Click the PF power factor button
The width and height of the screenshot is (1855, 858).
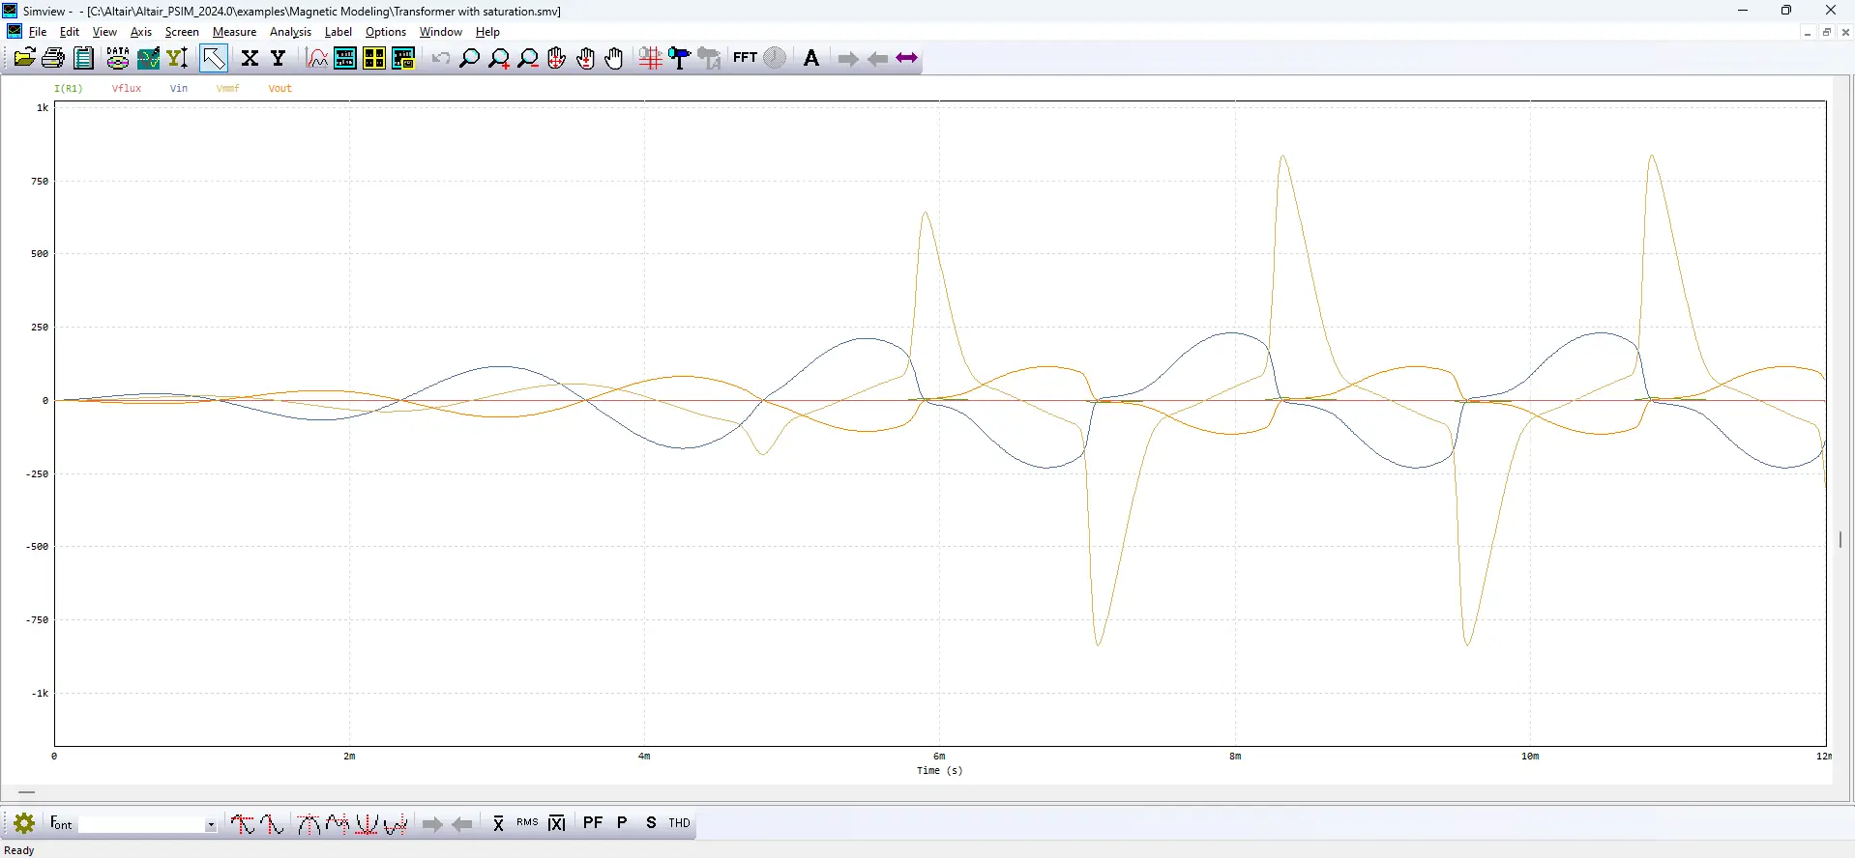click(x=593, y=823)
